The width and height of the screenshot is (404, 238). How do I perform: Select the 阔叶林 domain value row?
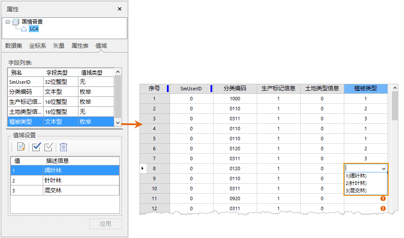[x=65, y=171]
